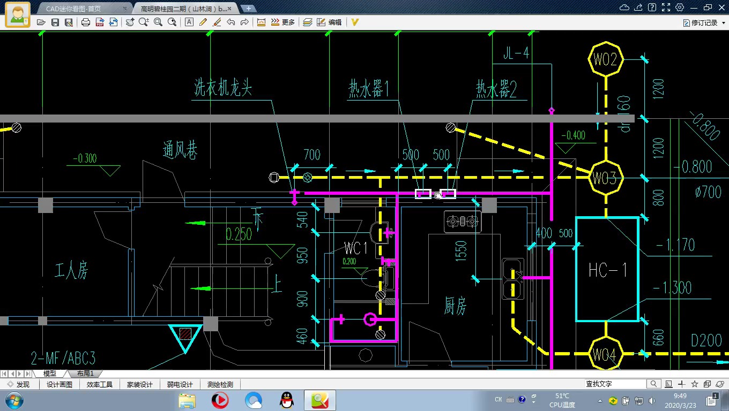
Task: Click the Save As icon with pencil
Action: [x=69, y=22]
